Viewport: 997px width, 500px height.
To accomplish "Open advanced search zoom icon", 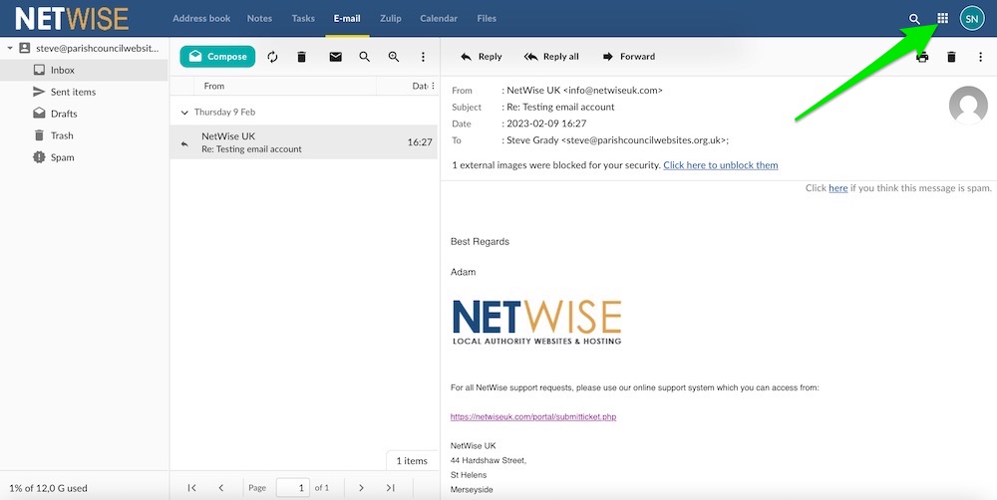I will point(394,57).
